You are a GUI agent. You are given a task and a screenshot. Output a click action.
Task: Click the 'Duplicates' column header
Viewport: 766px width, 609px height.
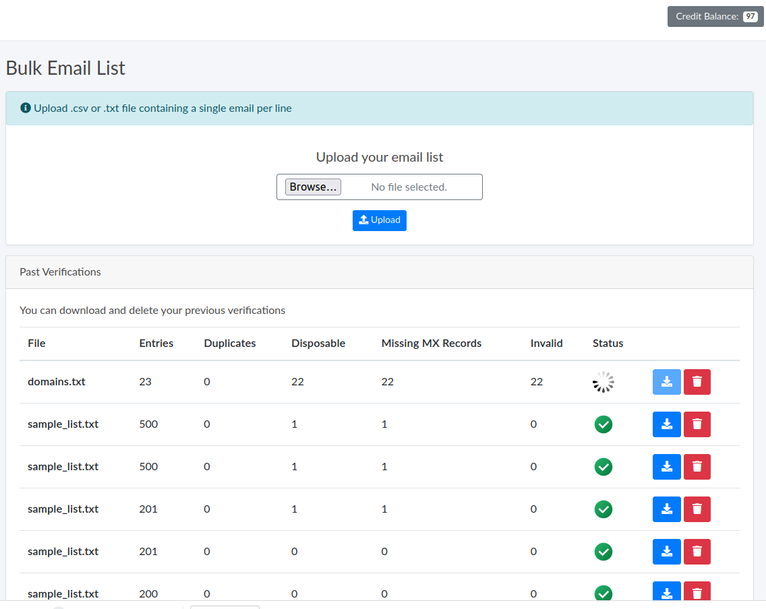pyautogui.click(x=230, y=343)
